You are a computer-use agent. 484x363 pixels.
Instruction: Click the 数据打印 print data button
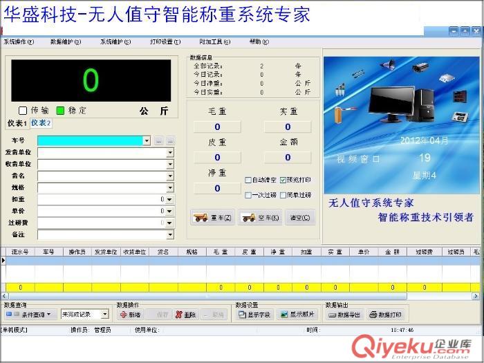tap(386, 315)
